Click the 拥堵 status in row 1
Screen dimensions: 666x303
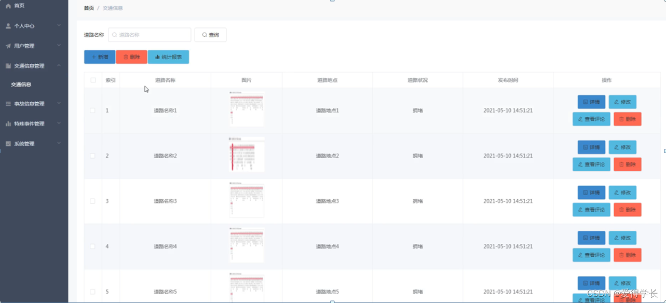click(x=417, y=111)
